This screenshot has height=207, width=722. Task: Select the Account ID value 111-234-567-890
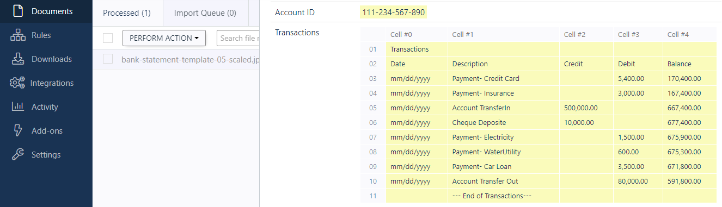click(x=394, y=12)
